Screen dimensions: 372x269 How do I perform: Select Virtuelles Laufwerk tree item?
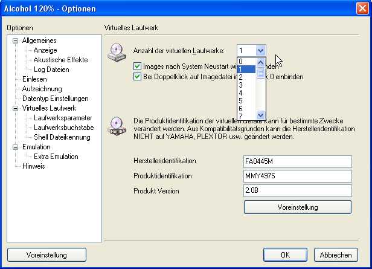pyautogui.click(x=49, y=108)
